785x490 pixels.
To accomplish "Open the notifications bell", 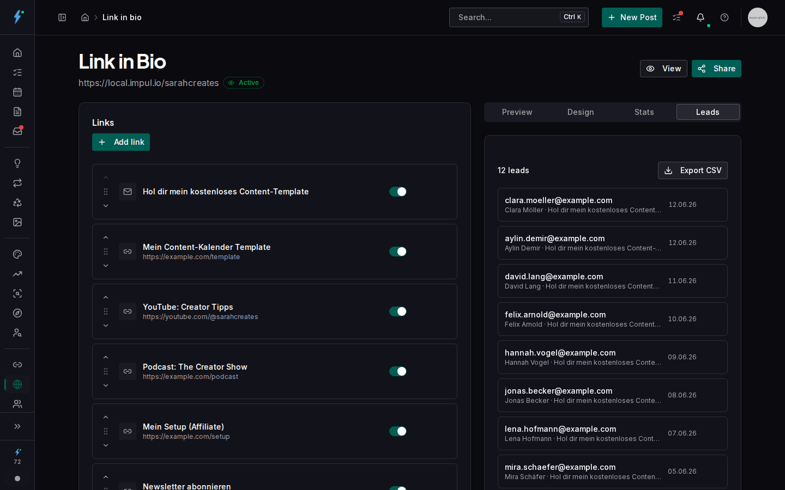I will click(701, 17).
